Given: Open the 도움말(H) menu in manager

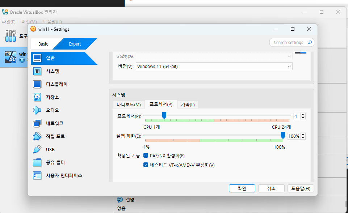Looking at the screenshot, I should pos(53,22).
